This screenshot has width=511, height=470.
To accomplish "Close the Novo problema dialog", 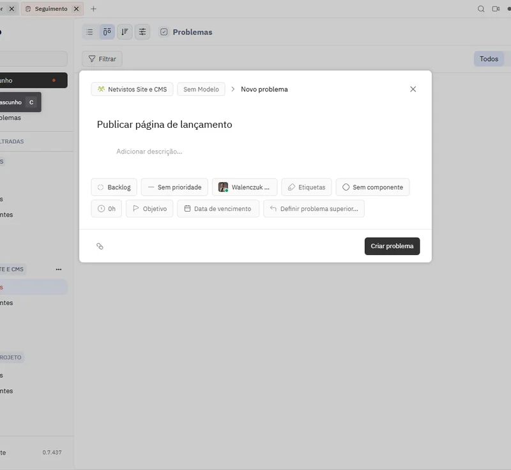I will point(413,90).
